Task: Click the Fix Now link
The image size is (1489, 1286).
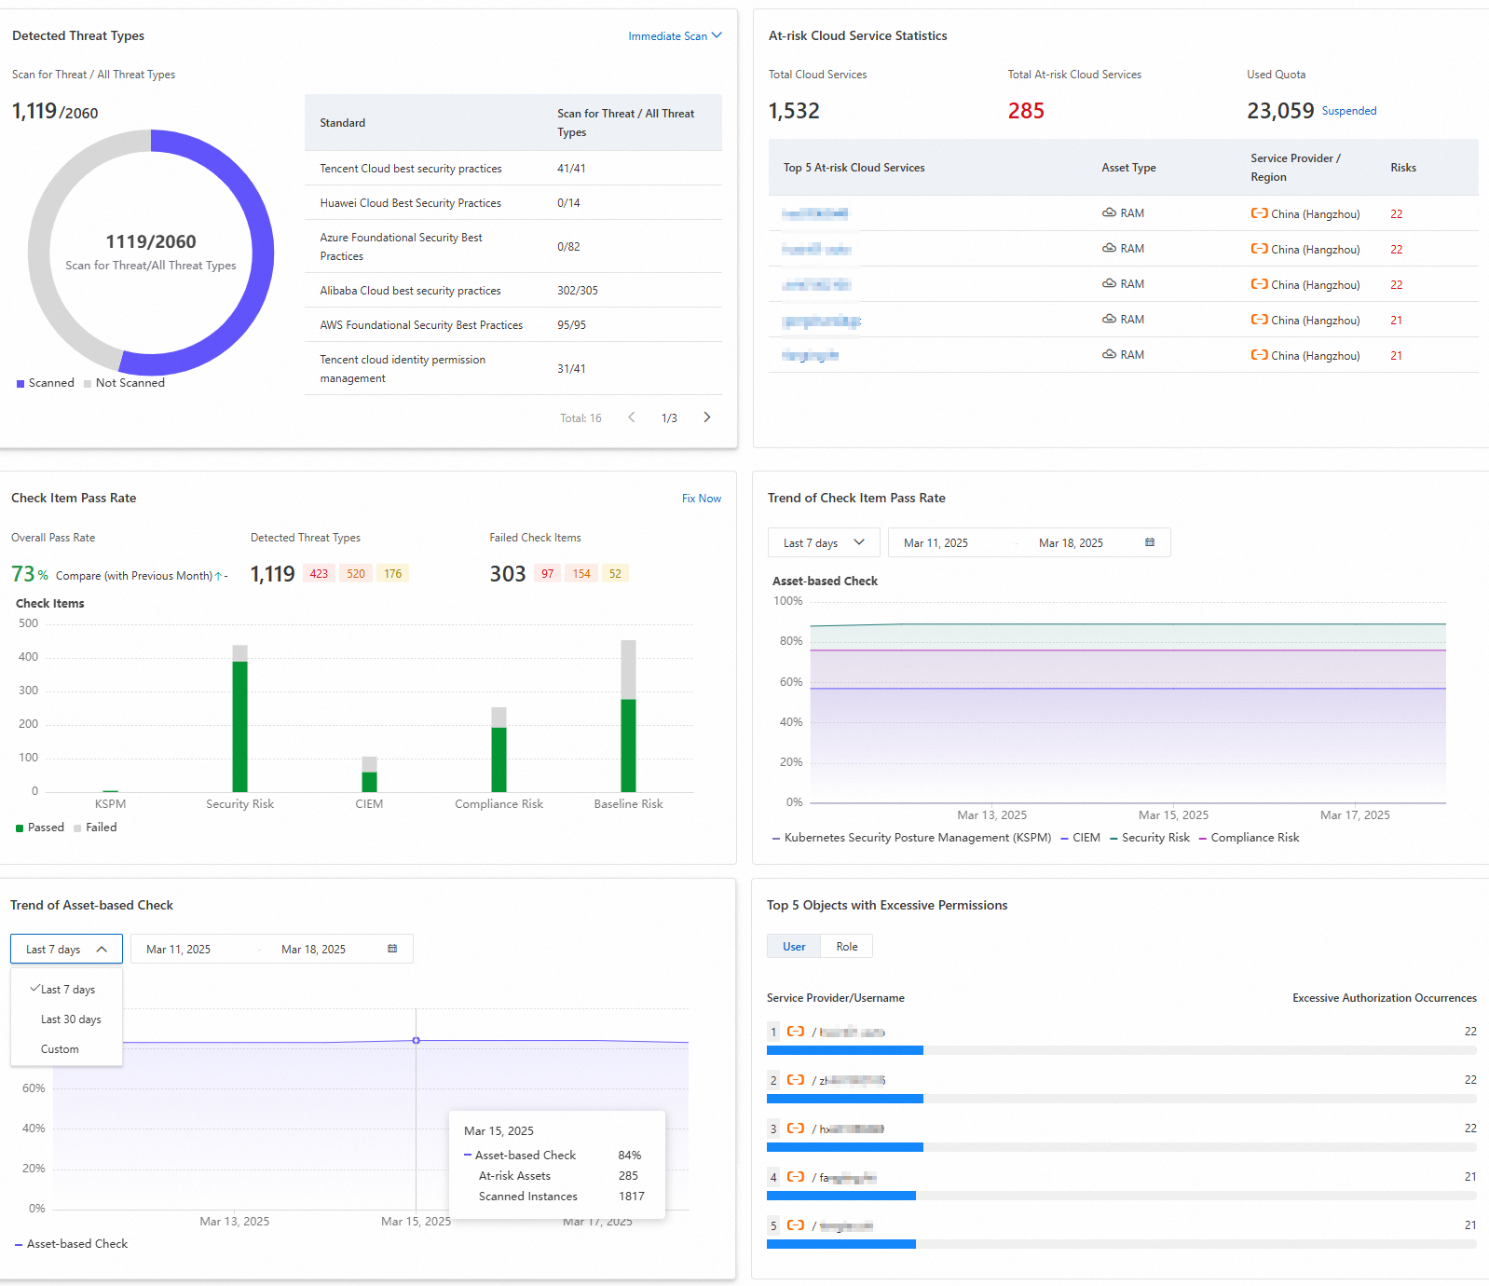Action: tap(701, 499)
